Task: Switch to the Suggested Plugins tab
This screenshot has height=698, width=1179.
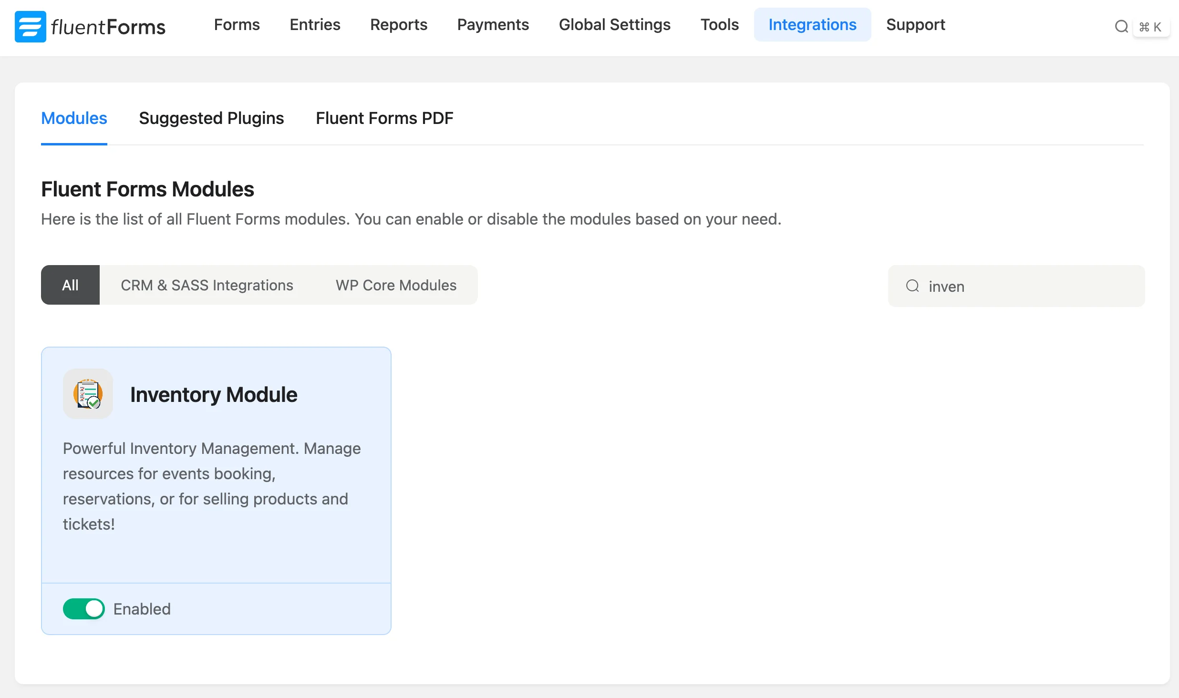Action: coord(211,118)
